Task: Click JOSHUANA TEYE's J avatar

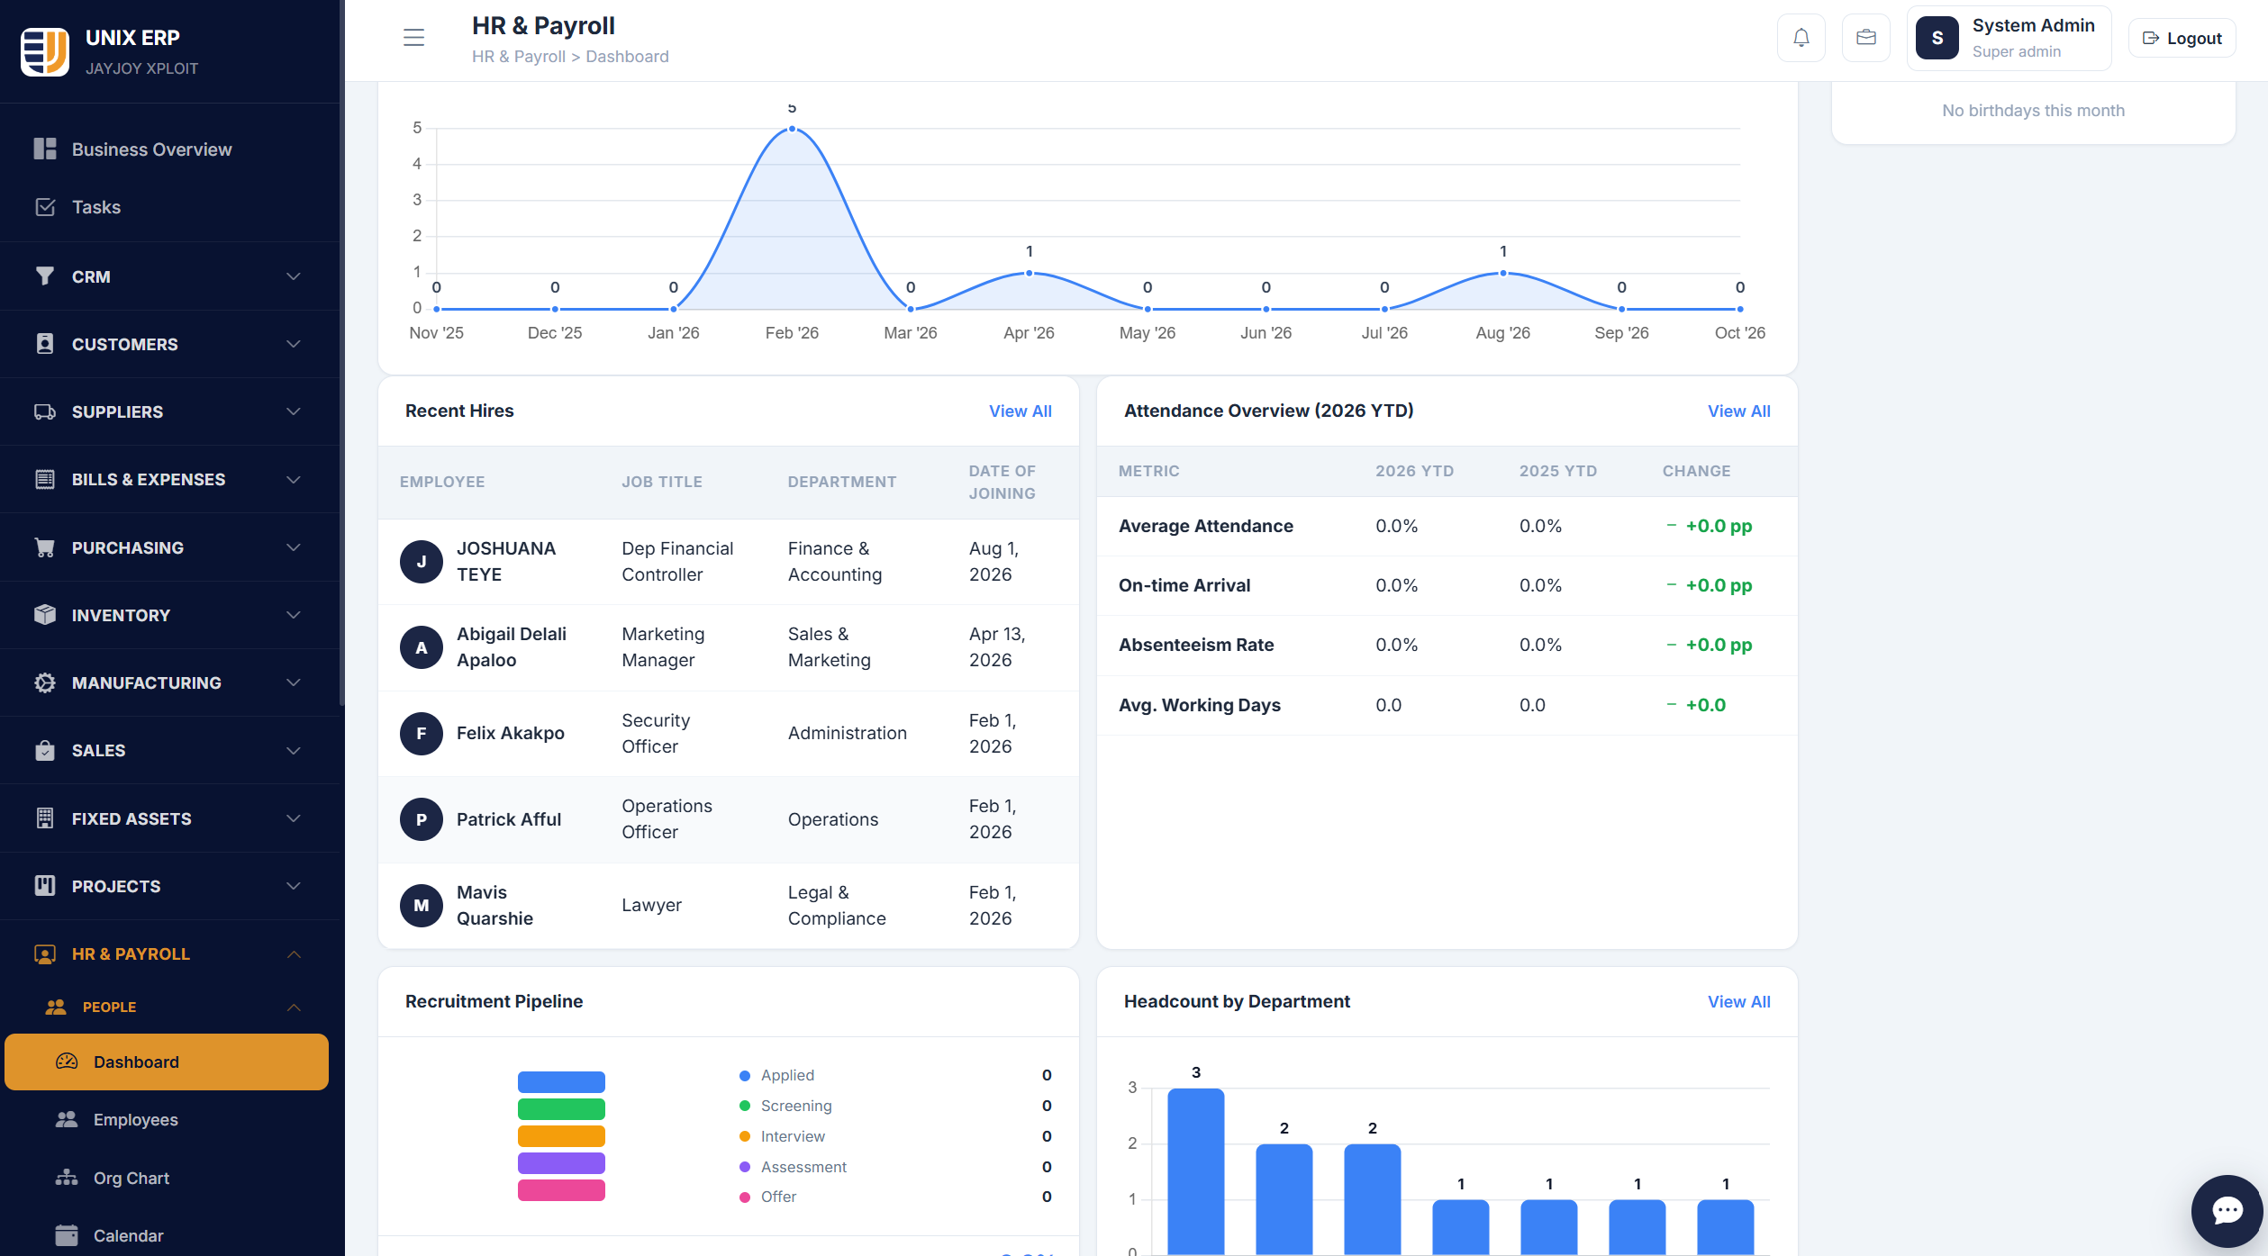Action: [x=422, y=562]
